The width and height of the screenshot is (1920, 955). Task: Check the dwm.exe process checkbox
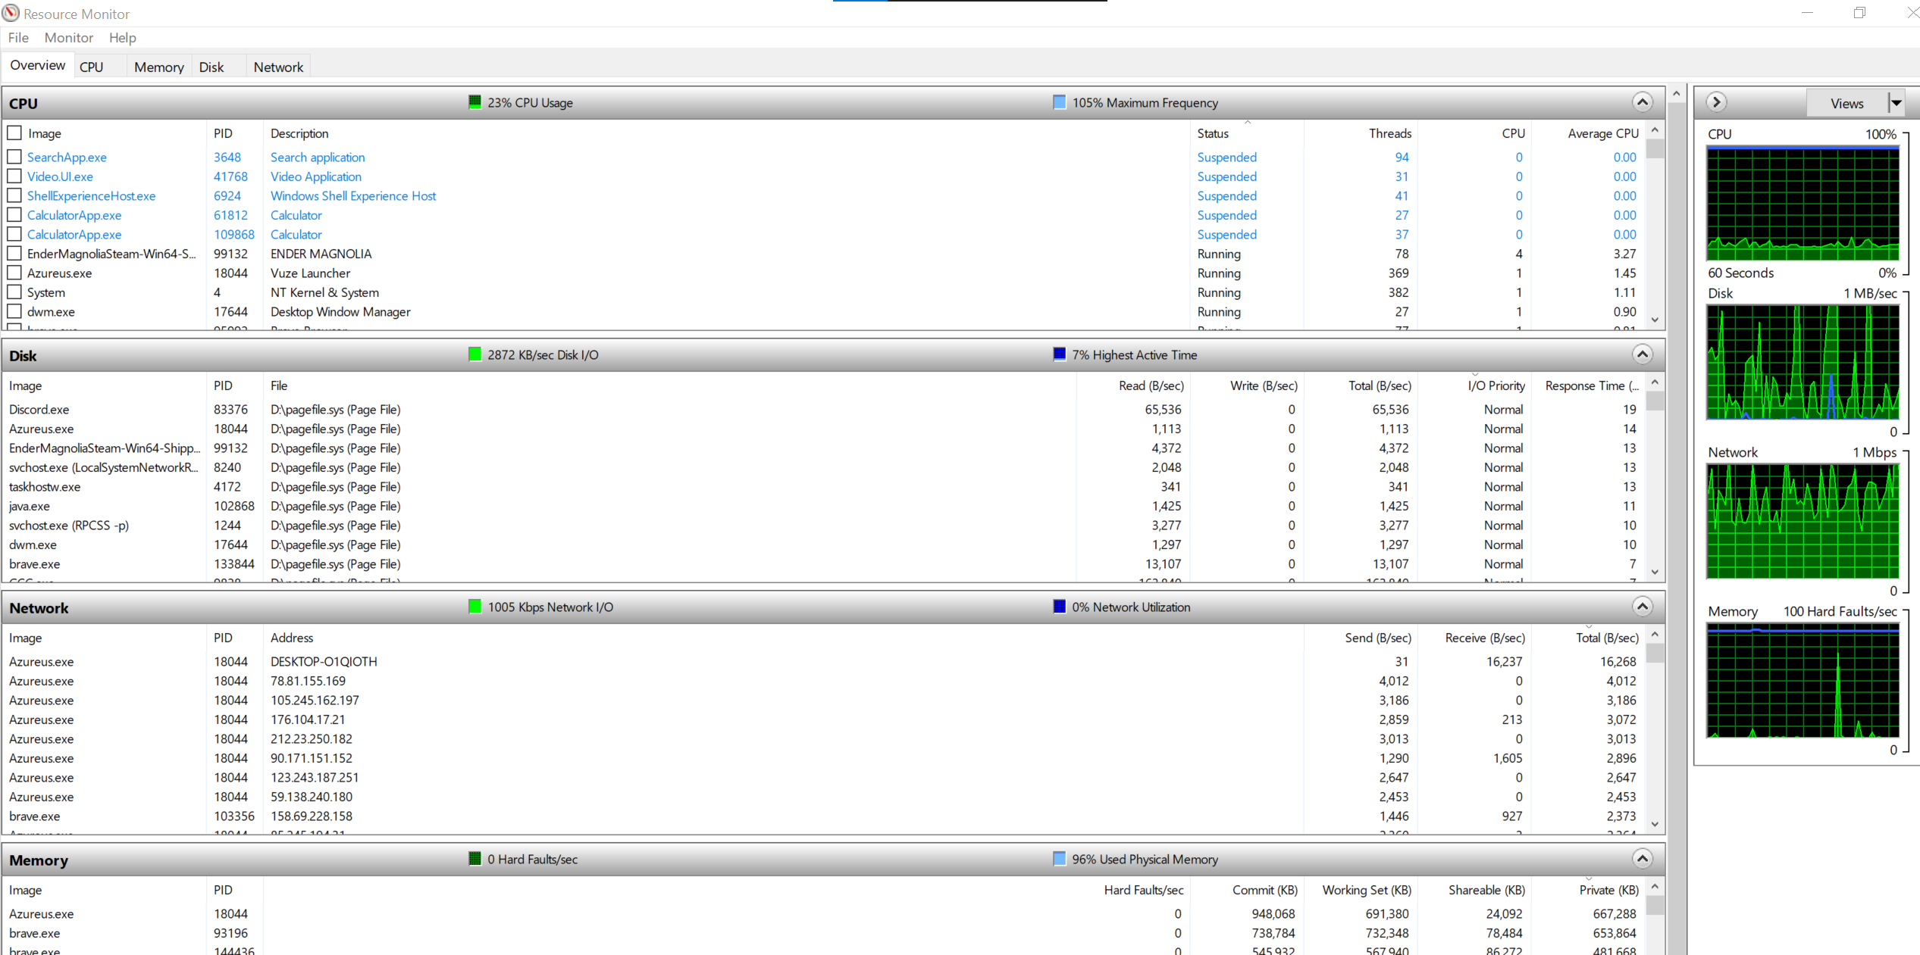tap(14, 311)
